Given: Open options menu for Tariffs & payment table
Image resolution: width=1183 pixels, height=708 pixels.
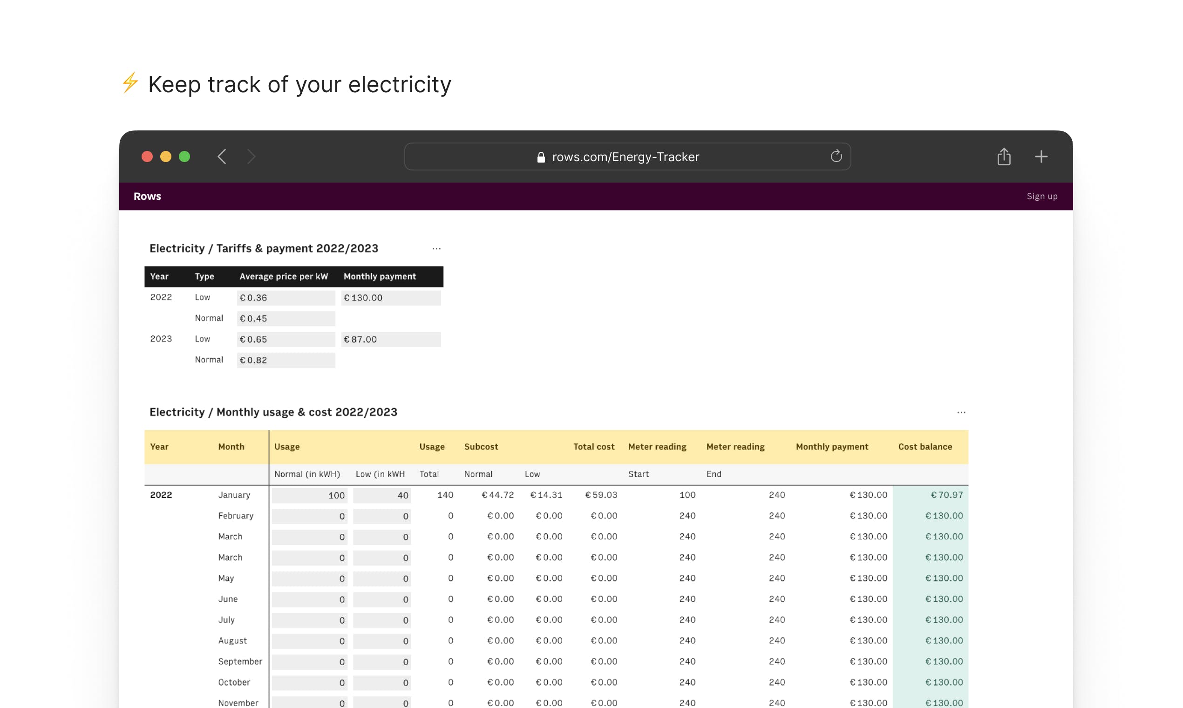Looking at the screenshot, I should click(x=436, y=248).
